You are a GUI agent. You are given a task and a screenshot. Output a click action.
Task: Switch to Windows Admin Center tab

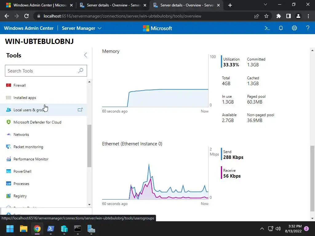click(x=38, y=5)
